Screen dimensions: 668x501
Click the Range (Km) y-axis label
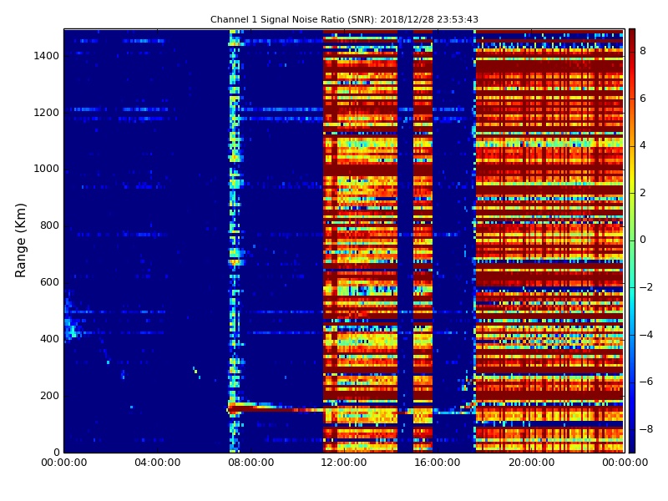tap(20, 240)
